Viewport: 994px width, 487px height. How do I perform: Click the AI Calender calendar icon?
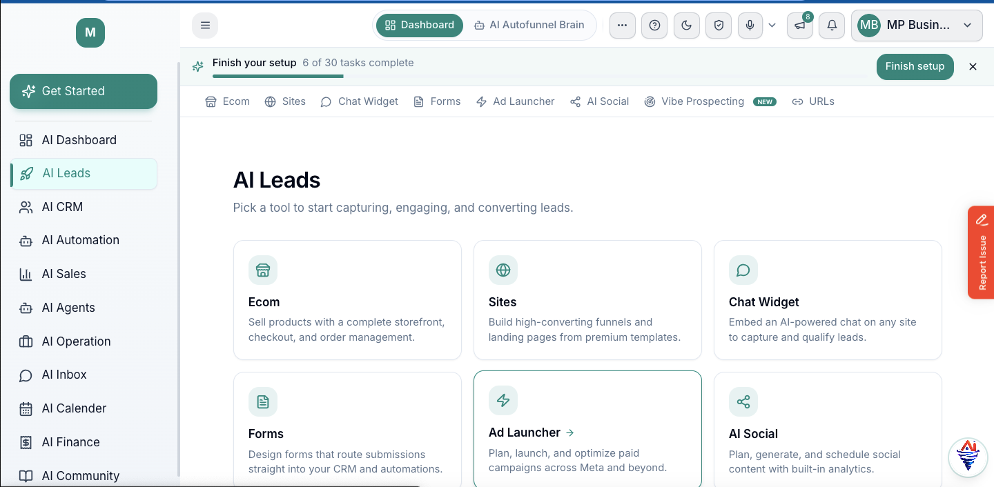coord(26,408)
